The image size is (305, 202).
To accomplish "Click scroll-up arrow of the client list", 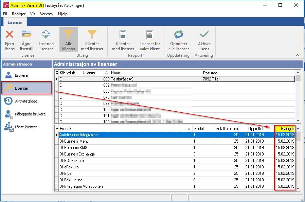I will (298, 73).
